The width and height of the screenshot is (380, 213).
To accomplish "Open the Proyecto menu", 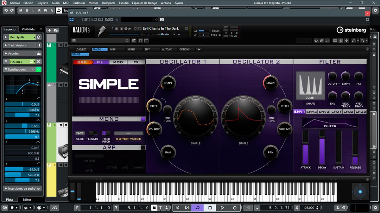I will tap(42, 3).
